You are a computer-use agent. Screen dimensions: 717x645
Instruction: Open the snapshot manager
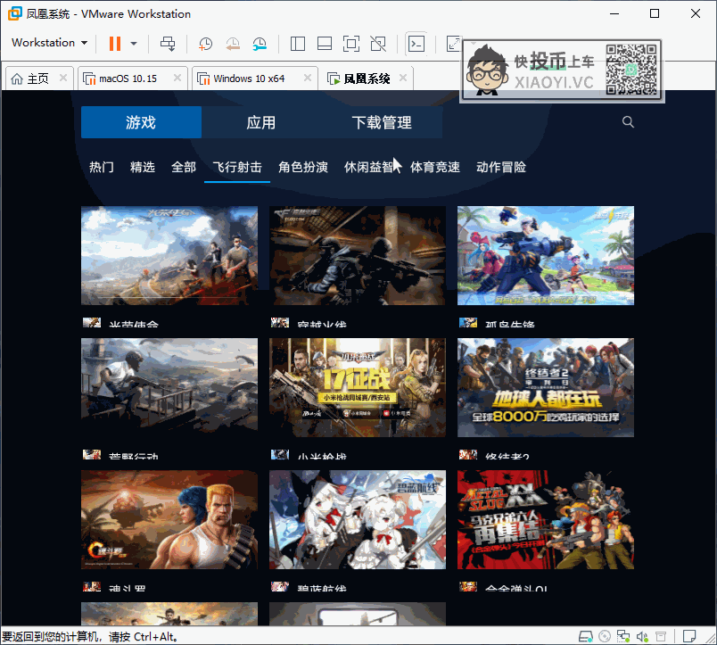tap(260, 44)
